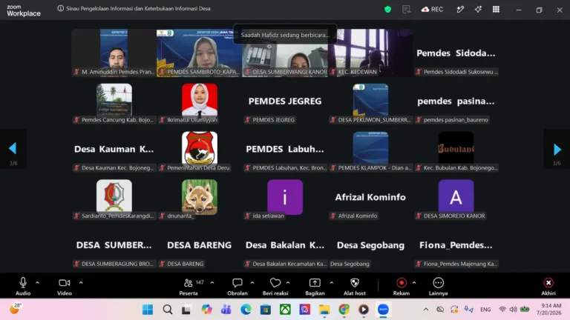The image size is (570, 320).
Task: Click the Afrizal Kominfo name tile
Action: 370,197
